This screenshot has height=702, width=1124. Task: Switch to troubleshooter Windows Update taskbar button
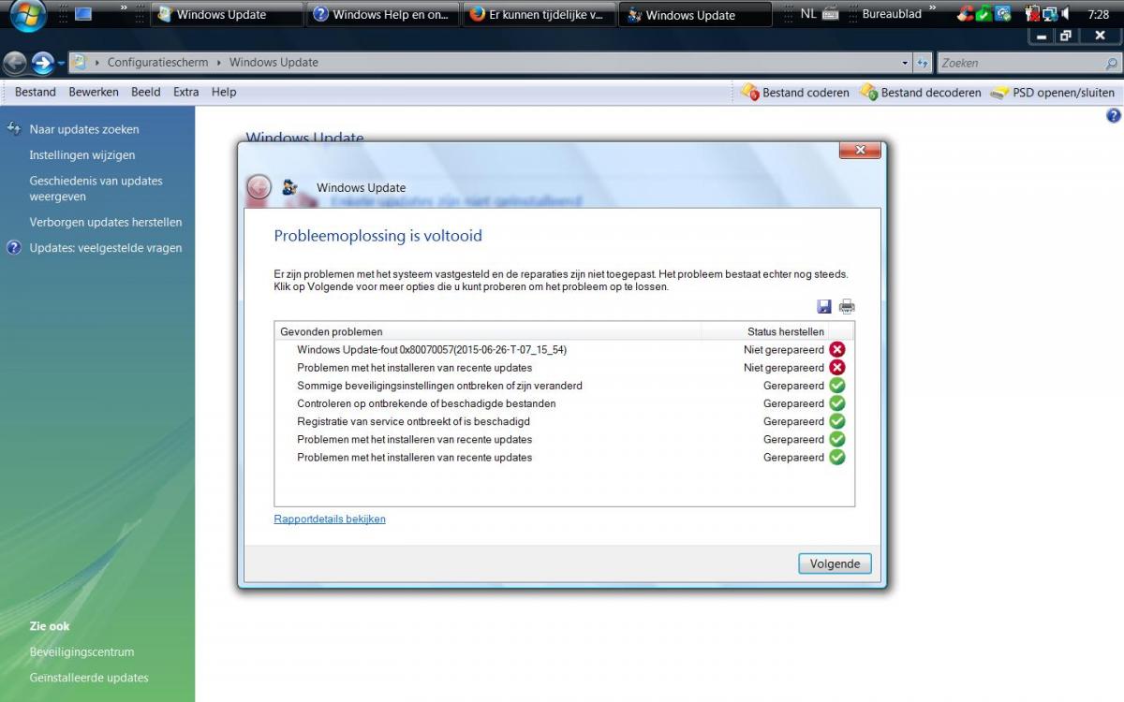696,14
